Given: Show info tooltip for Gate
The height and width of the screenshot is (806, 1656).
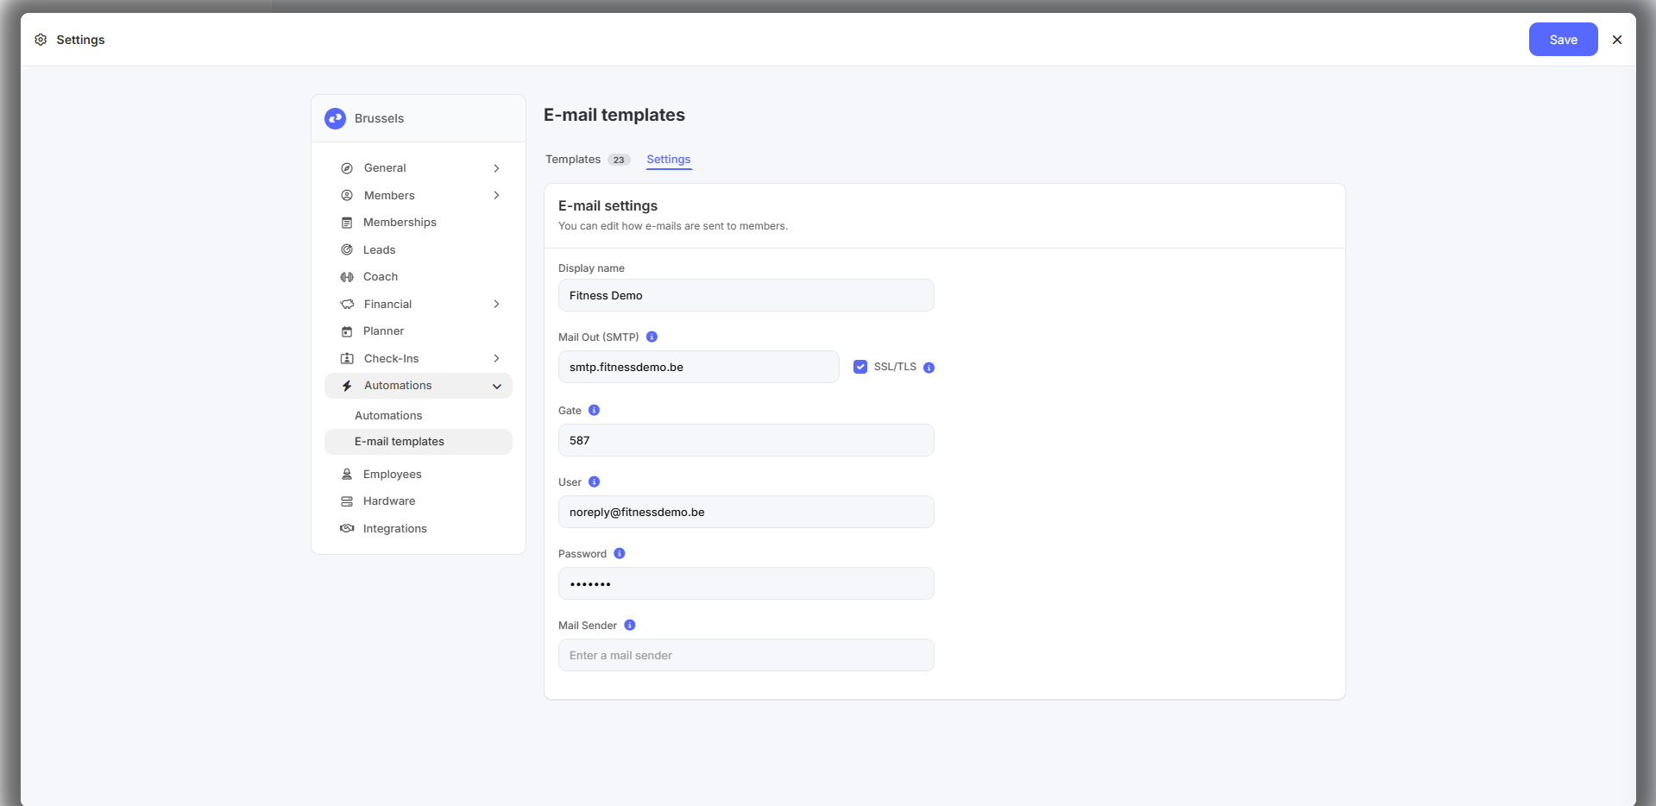Looking at the screenshot, I should [x=594, y=410].
